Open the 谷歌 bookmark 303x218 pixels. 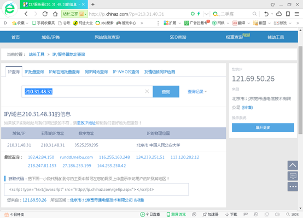pos(64,23)
